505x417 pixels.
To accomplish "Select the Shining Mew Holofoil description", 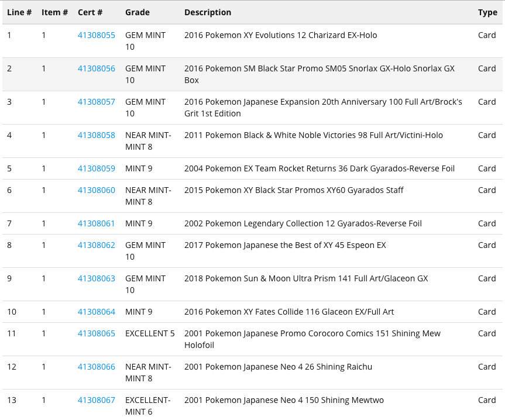I will 312,339.
